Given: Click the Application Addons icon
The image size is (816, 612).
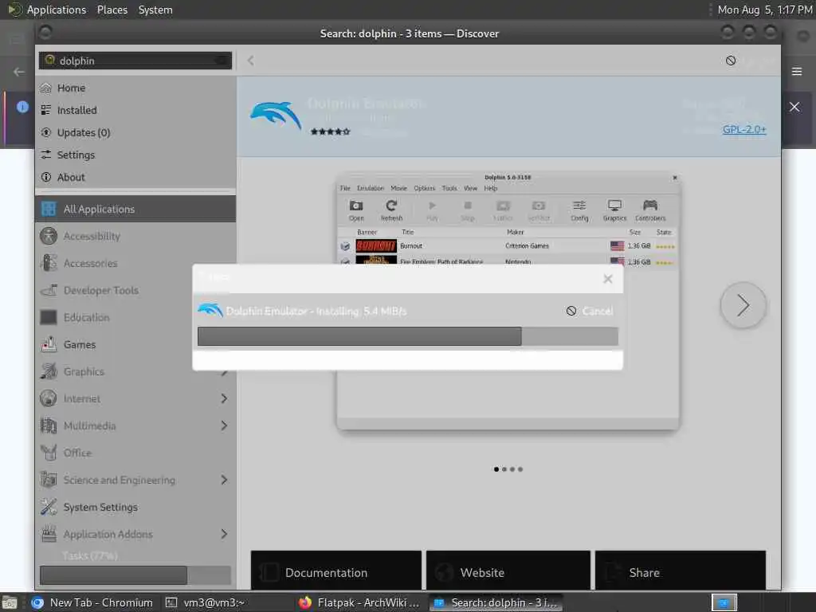Looking at the screenshot, I should [49, 534].
